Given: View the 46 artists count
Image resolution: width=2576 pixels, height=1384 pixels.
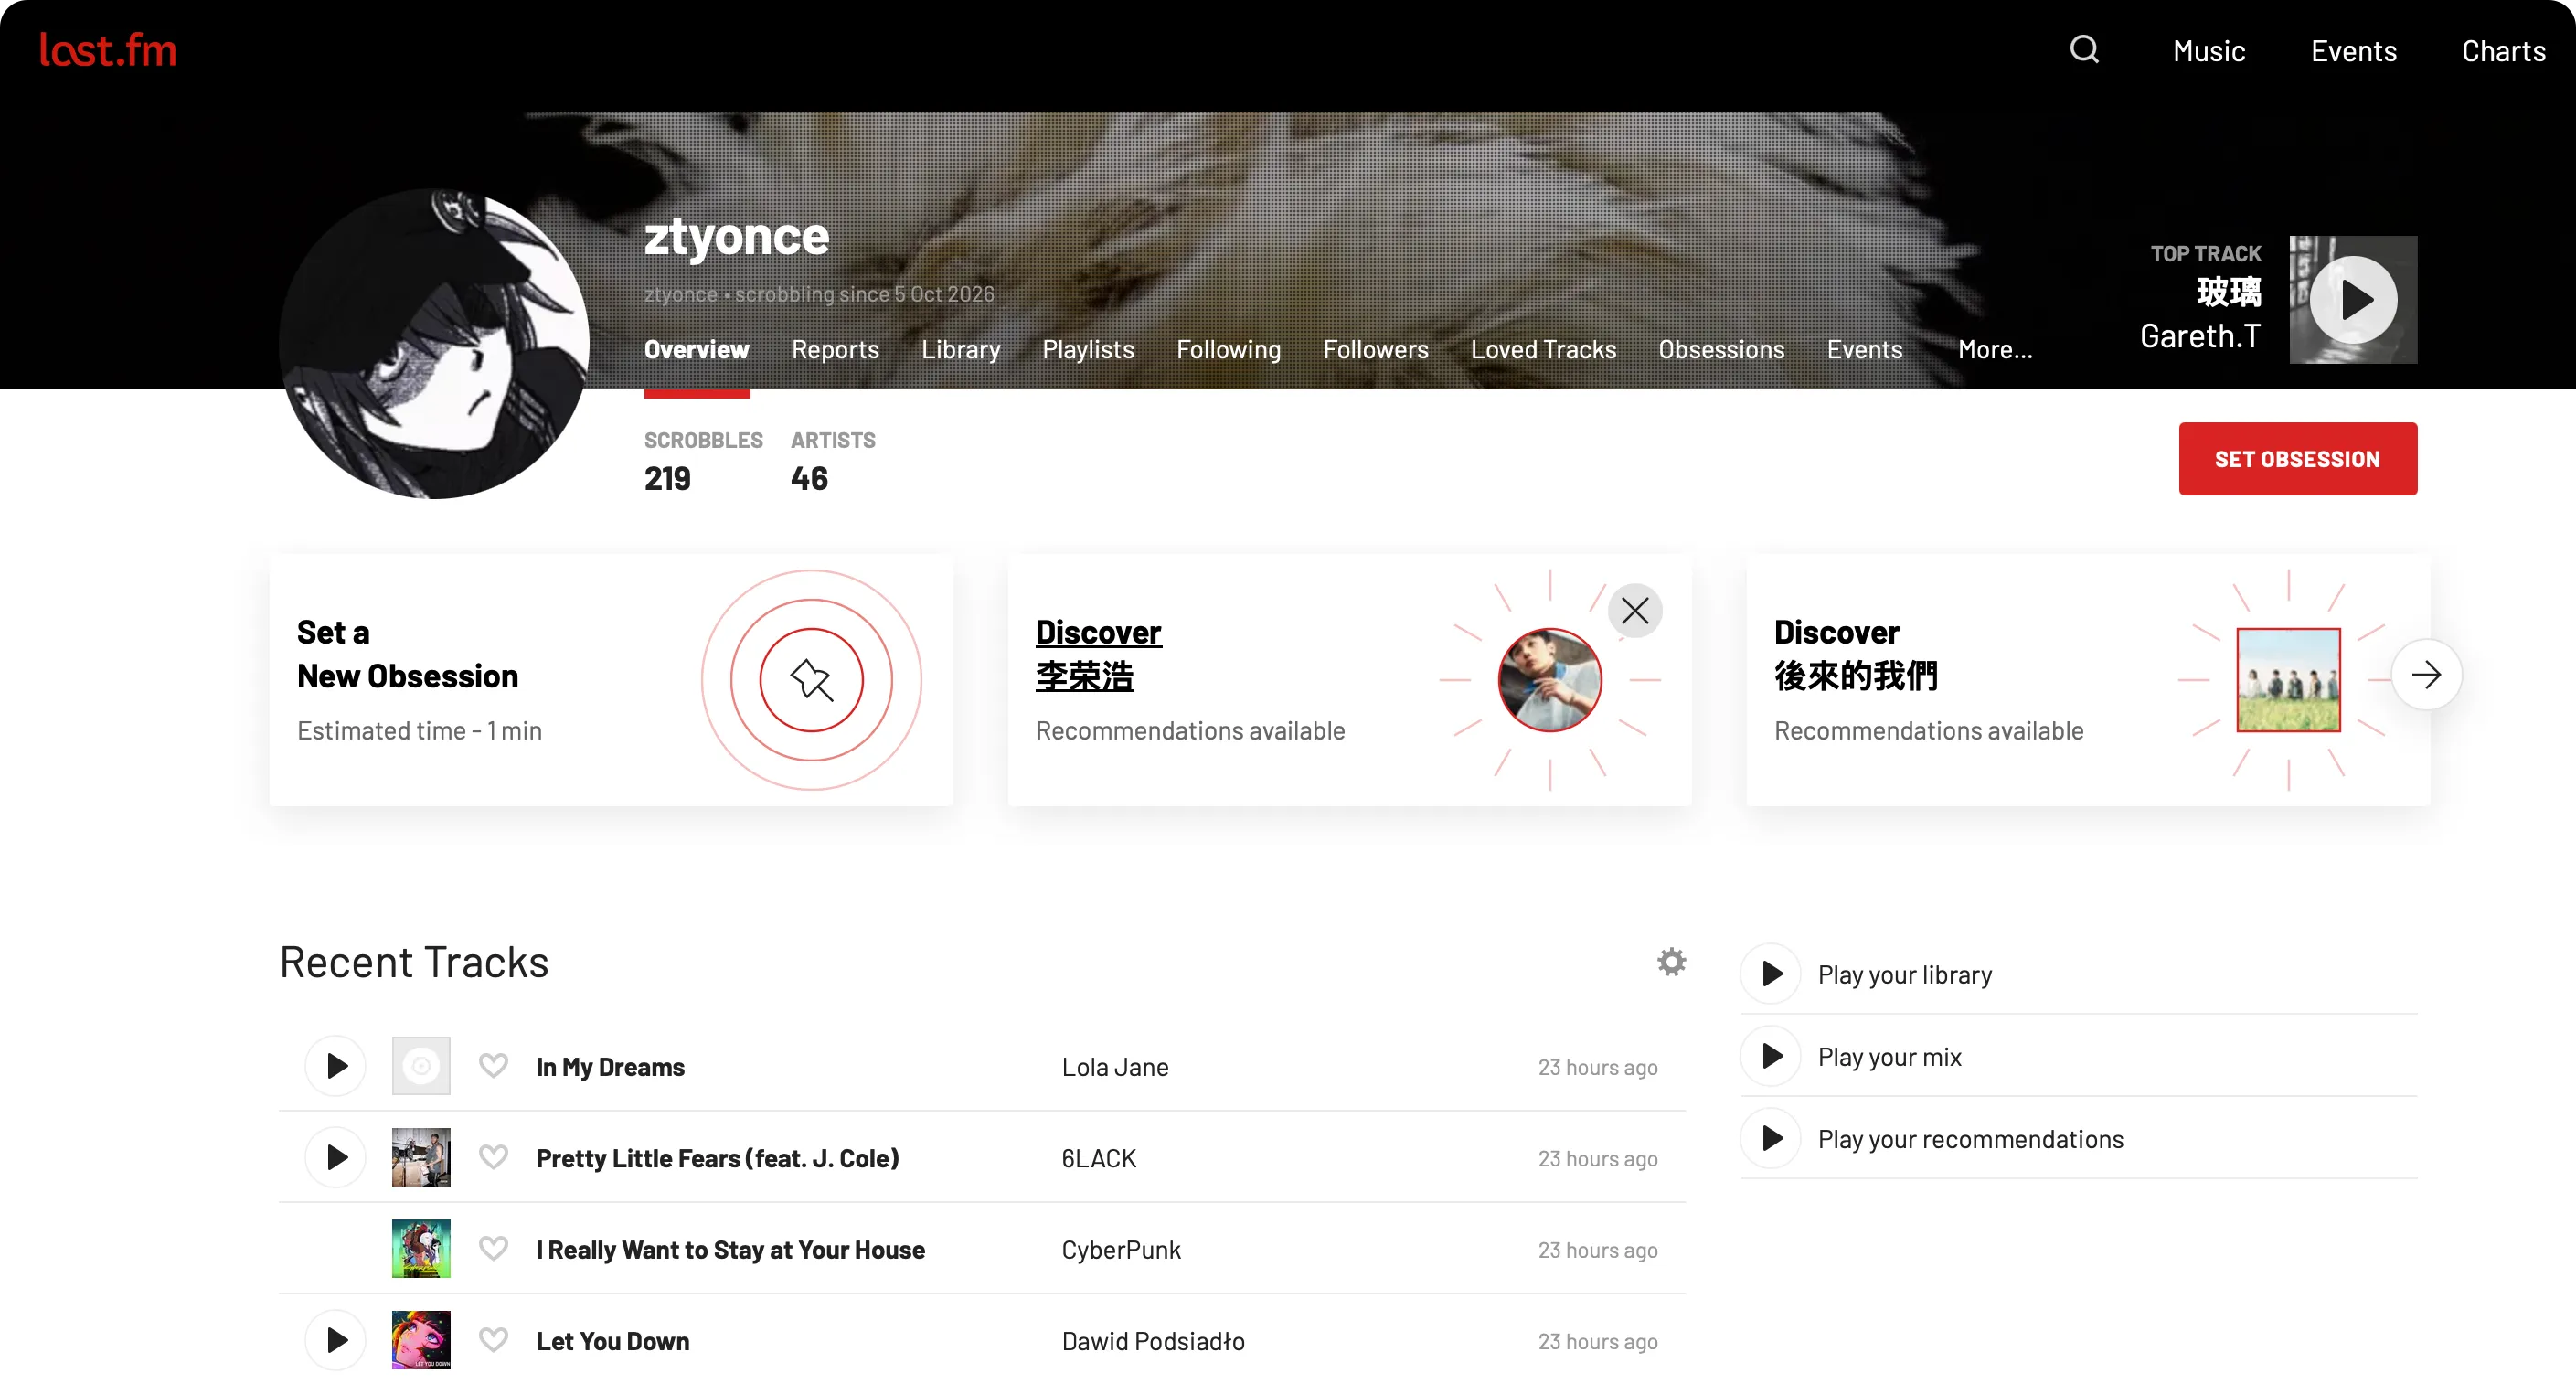Looking at the screenshot, I should click(809, 478).
